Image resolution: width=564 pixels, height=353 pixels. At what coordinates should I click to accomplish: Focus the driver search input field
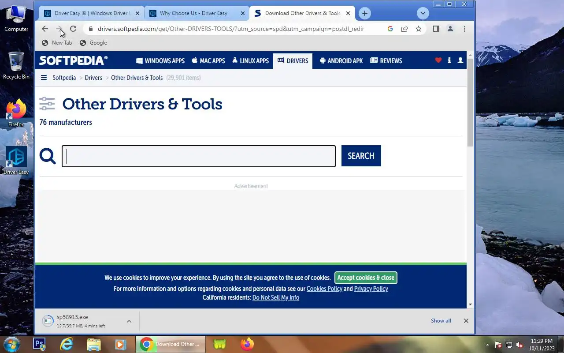click(x=199, y=156)
